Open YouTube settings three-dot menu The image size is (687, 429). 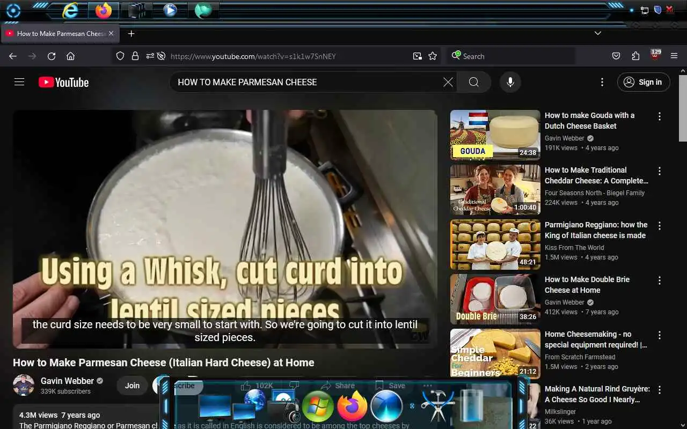[x=602, y=82]
